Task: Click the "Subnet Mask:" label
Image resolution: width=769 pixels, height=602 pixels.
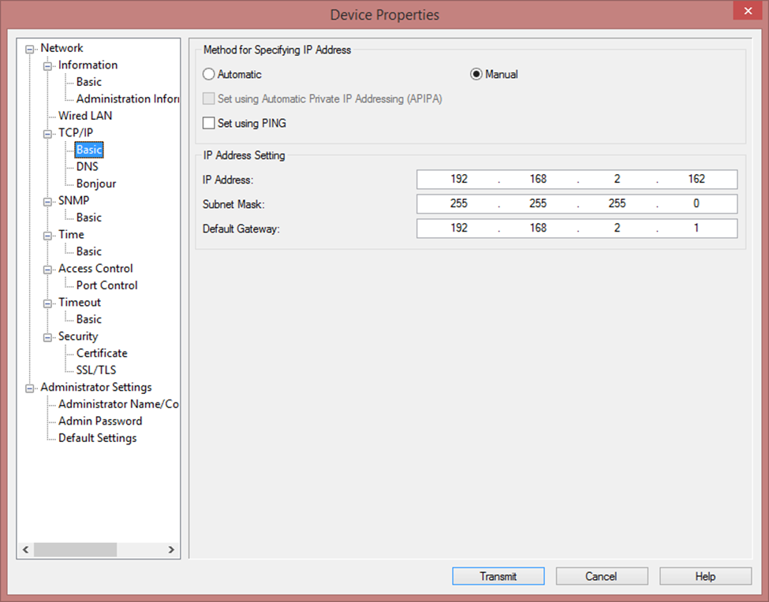Action: click(233, 204)
